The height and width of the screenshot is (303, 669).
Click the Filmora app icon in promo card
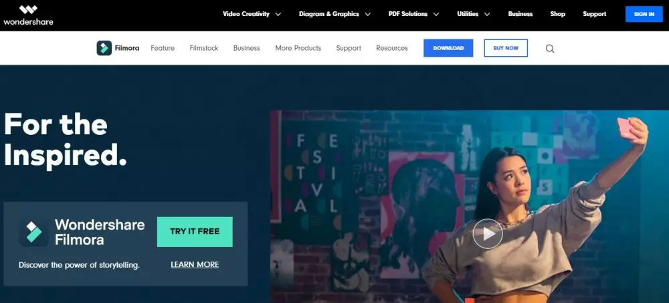pos(33,232)
